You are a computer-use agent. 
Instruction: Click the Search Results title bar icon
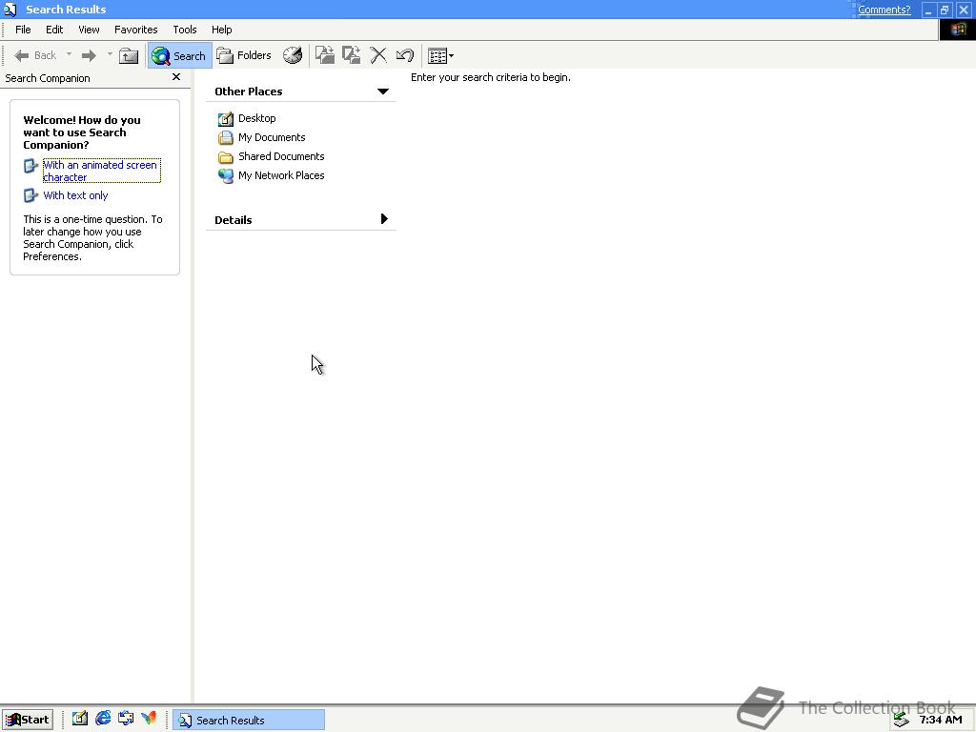coord(10,10)
